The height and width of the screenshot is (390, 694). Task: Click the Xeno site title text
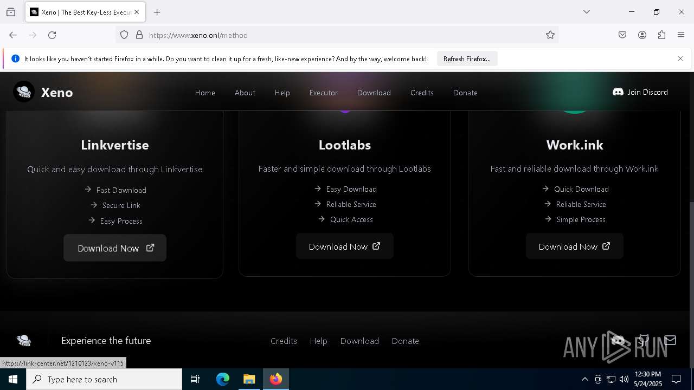(x=57, y=93)
